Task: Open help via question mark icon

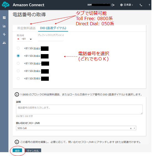Action: [x=149, y=5]
